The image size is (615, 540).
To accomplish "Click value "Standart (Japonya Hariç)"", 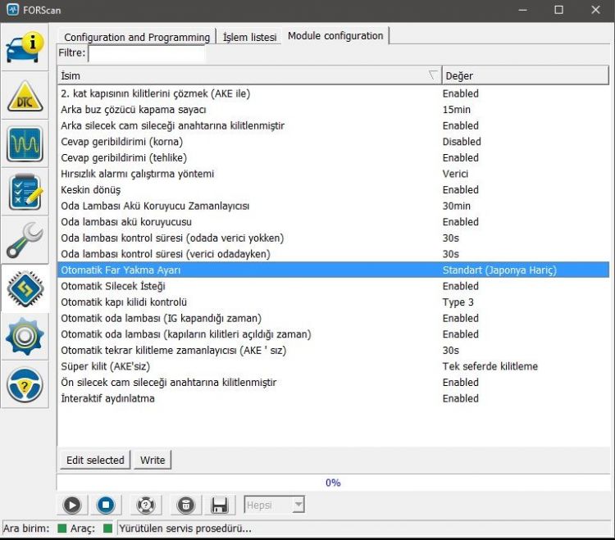I will tap(499, 270).
